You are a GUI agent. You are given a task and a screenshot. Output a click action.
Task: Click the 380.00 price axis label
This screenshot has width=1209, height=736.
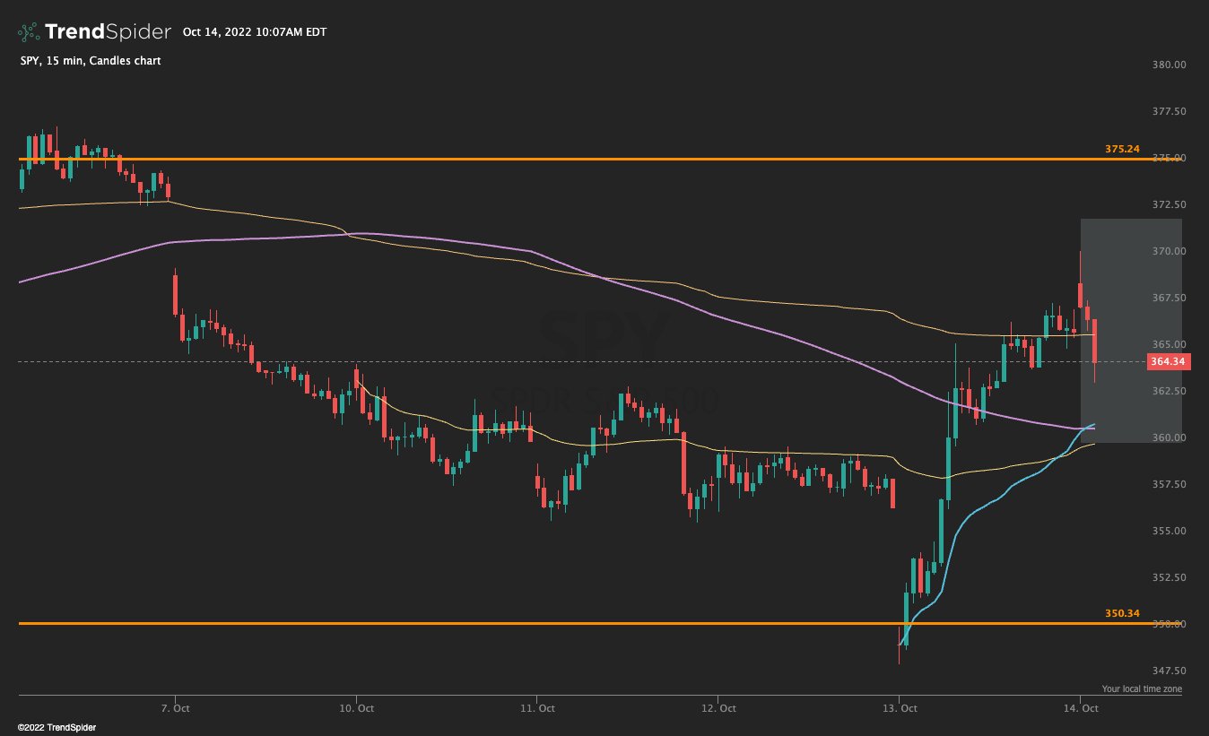point(1168,65)
